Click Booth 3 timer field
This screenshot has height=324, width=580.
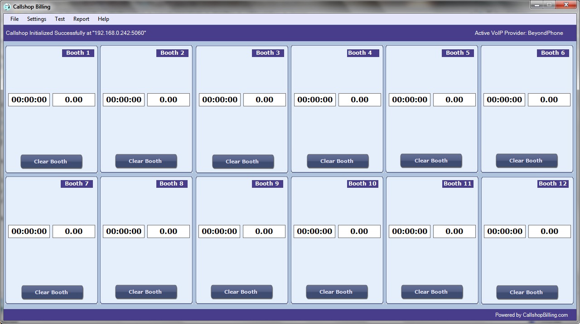(x=220, y=100)
